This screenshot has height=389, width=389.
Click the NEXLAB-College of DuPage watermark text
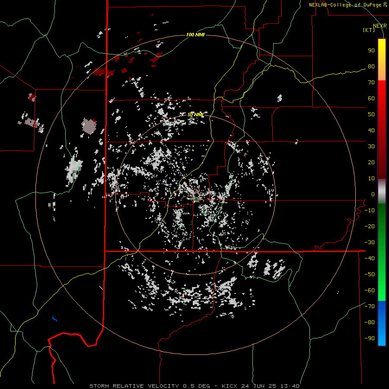pyautogui.click(x=348, y=5)
